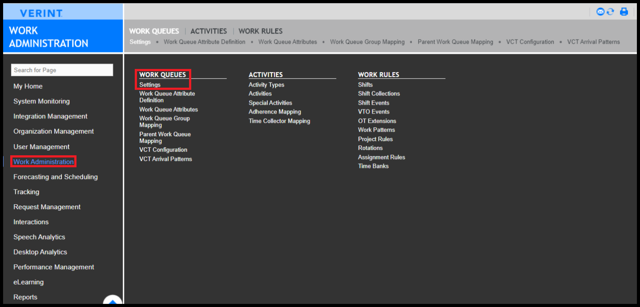Click the circular blue up-arrow button
Image resolution: width=640 pixels, height=307 pixels.
coord(113,301)
